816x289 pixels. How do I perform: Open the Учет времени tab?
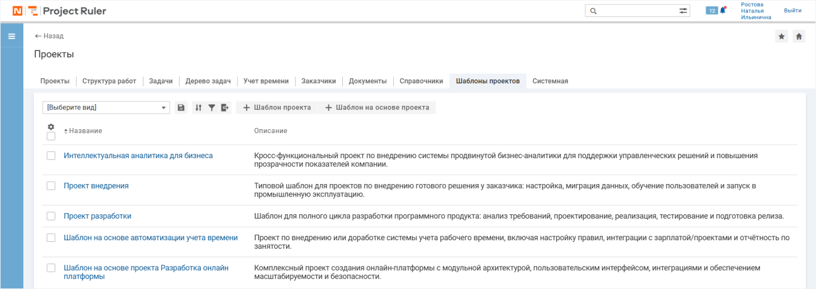coord(266,81)
